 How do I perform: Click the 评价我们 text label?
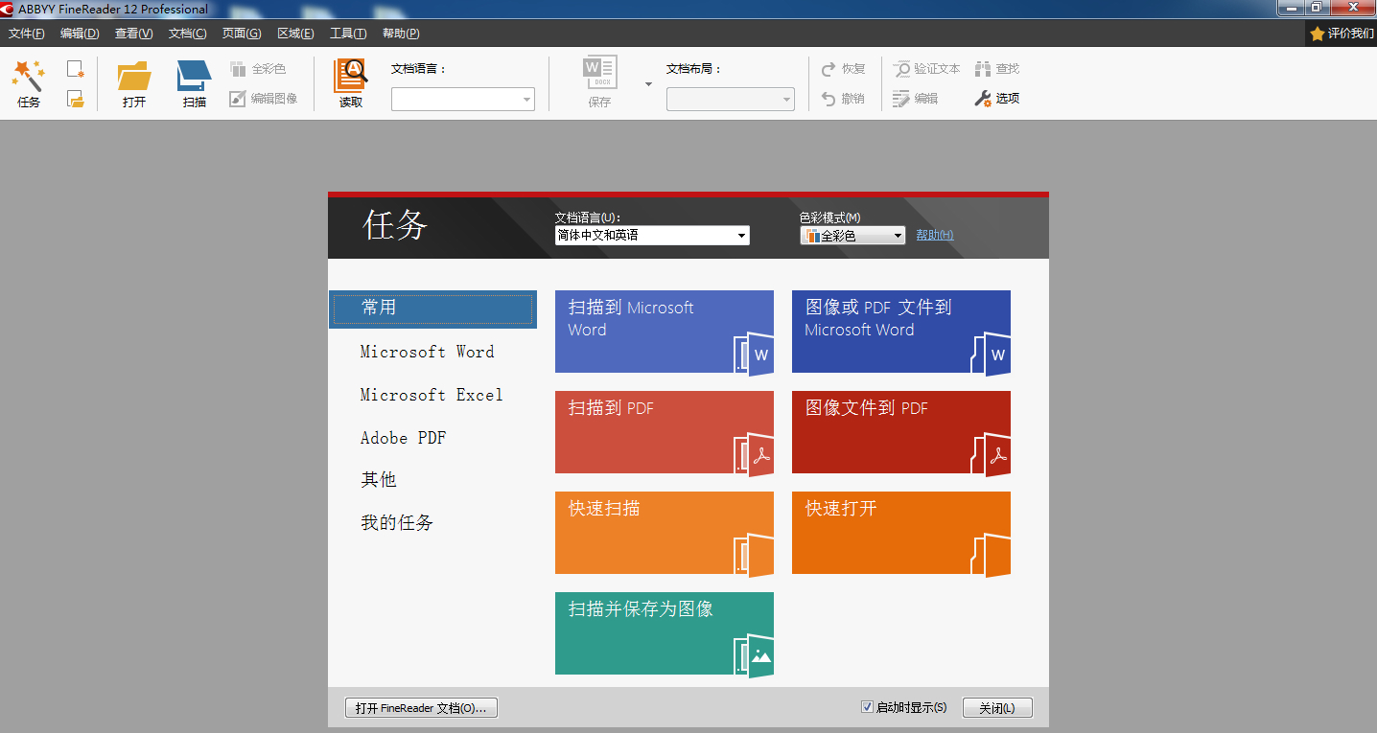[1351, 34]
